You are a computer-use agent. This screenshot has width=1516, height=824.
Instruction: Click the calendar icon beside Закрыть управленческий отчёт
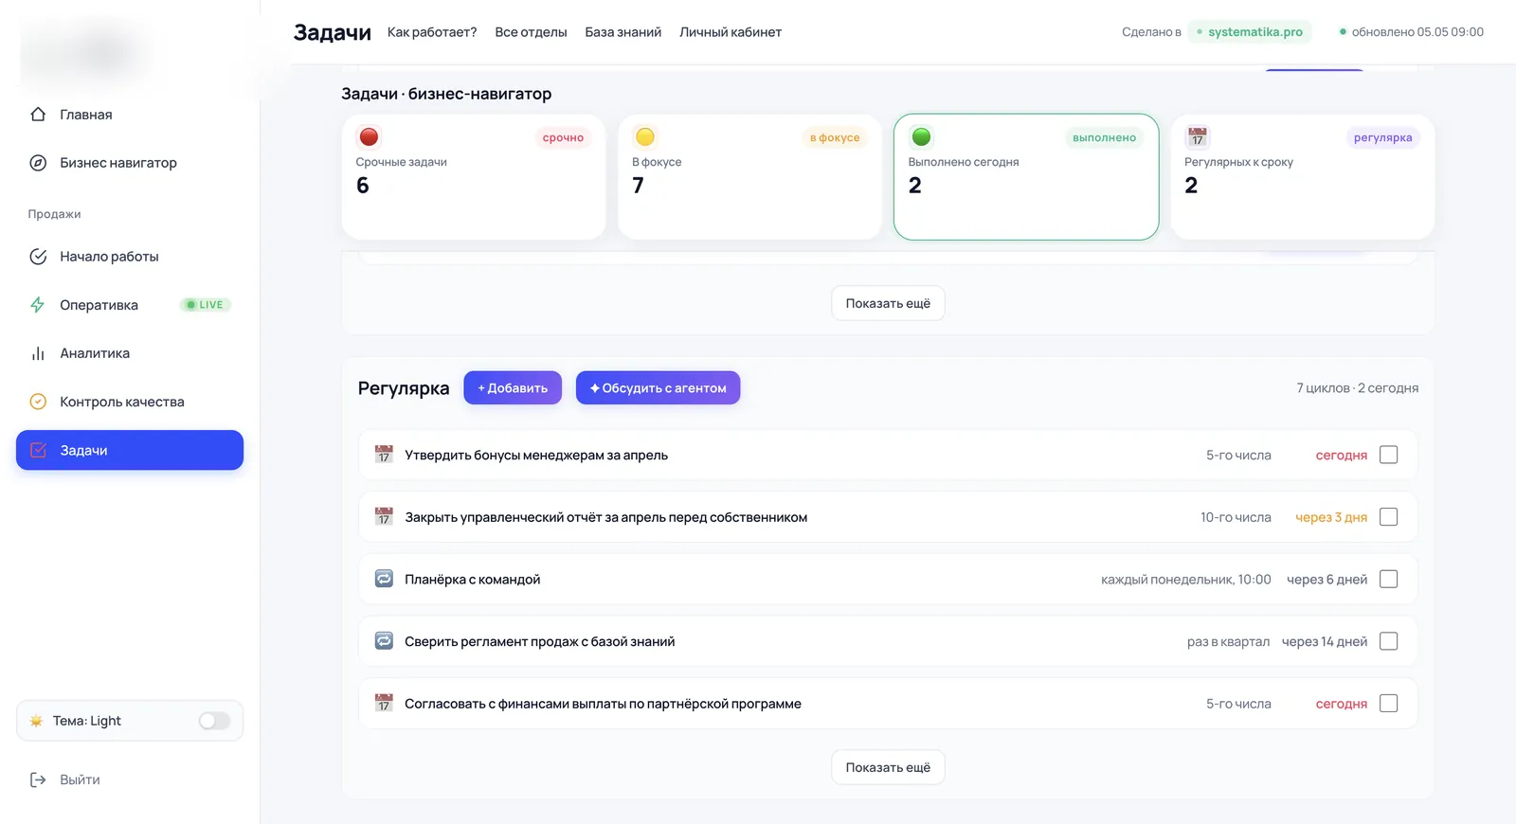[x=384, y=517]
